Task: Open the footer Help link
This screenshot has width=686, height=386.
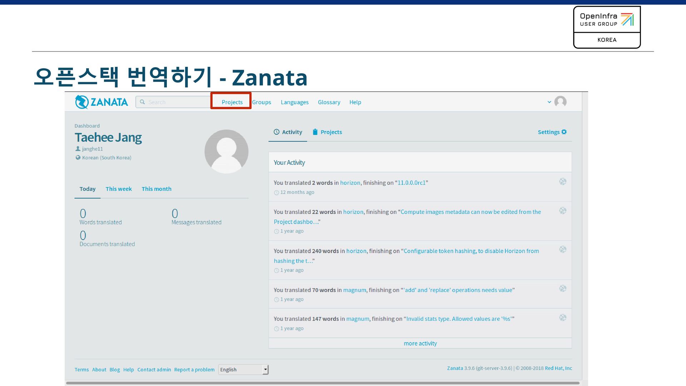Action: point(129,370)
